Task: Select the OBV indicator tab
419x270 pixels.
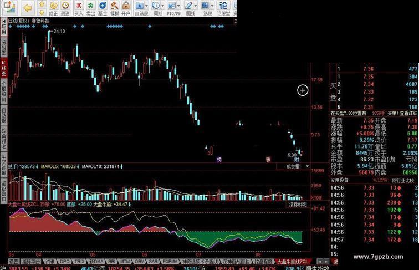Action: click(139, 262)
